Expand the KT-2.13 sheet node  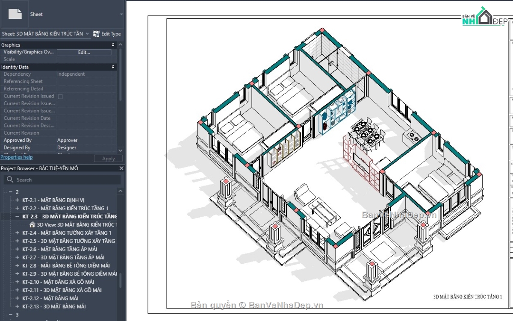(17, 306)
